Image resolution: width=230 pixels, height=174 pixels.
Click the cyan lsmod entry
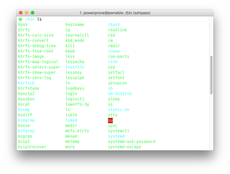(x=71, y=120)
